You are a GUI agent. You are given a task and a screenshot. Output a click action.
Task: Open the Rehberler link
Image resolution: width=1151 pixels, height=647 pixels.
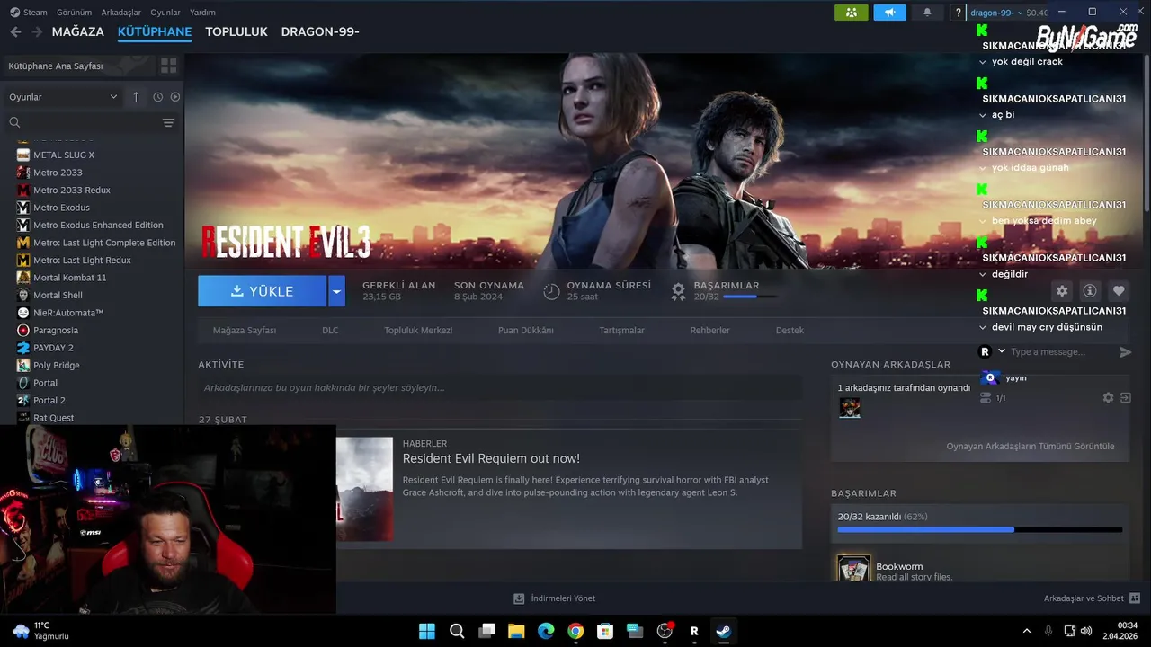pyautogui.click(x=709, y=330)
